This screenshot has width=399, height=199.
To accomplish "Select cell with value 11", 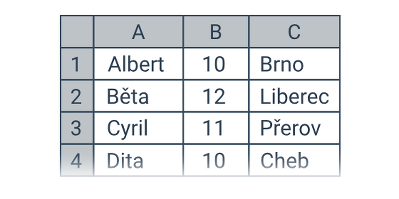I will [215, 128].
